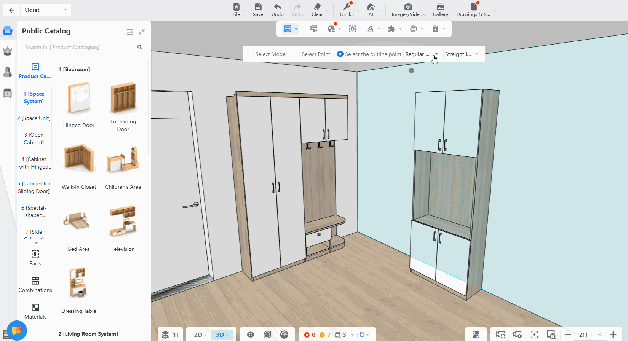The width and height of the screenshot is (628, 341).
Task: Expand the category list down arrow
Action: point(36,243)
